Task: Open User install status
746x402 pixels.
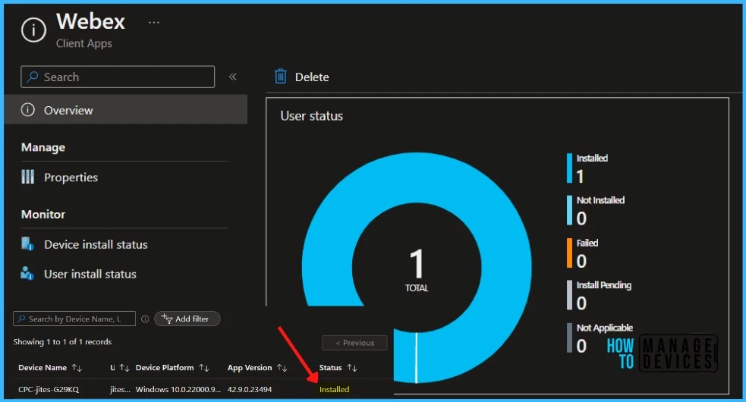Action: pos(90,274)
